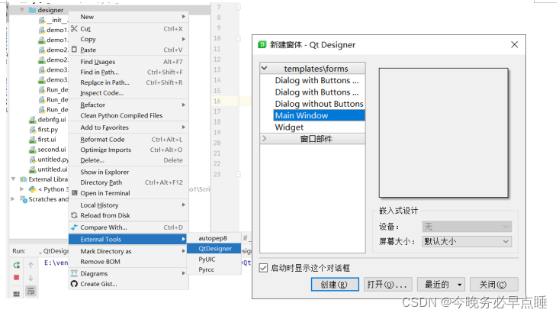Collapse the templates\forms group
The height and width of the screenshot is (316, 559).
(x=264, y=68)
